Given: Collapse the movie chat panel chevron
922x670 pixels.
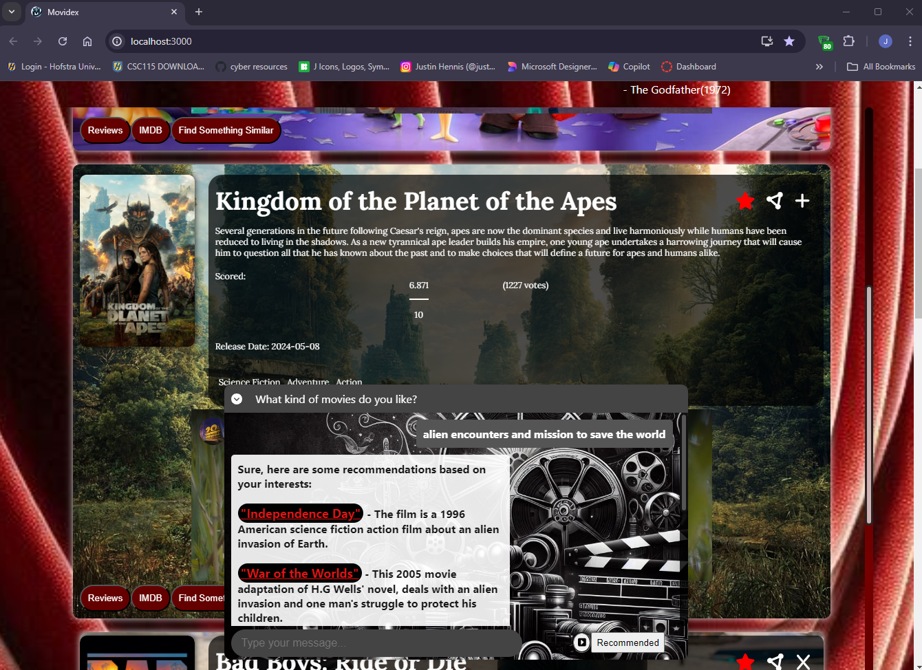Looking at the screenshot, I should (237, 399).
